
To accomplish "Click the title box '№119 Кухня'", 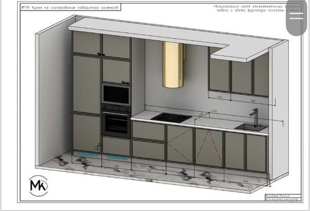I will [x=70, y=7].
